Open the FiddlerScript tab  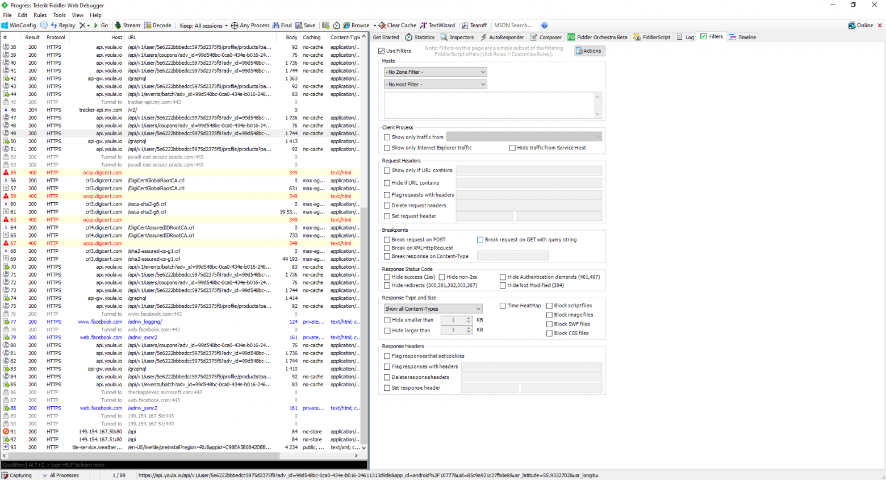[652, 37]
